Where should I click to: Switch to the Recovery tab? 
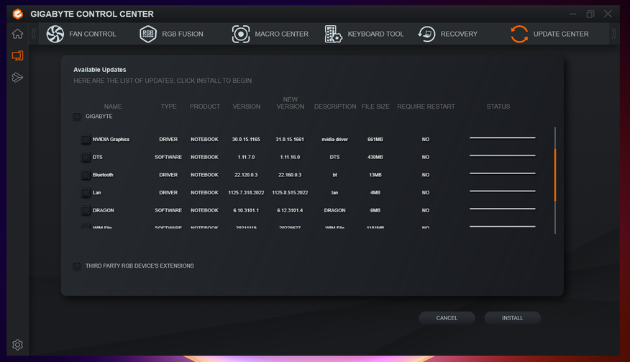tap(447, 34)
